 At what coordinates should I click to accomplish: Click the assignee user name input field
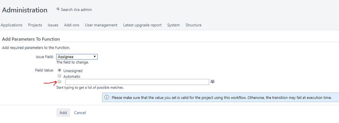137,82
